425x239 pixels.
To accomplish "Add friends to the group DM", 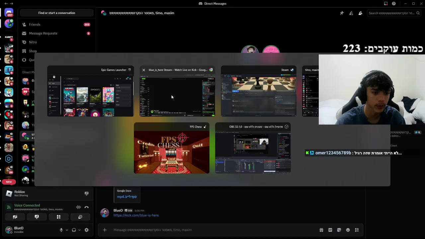I will (351, 13).
